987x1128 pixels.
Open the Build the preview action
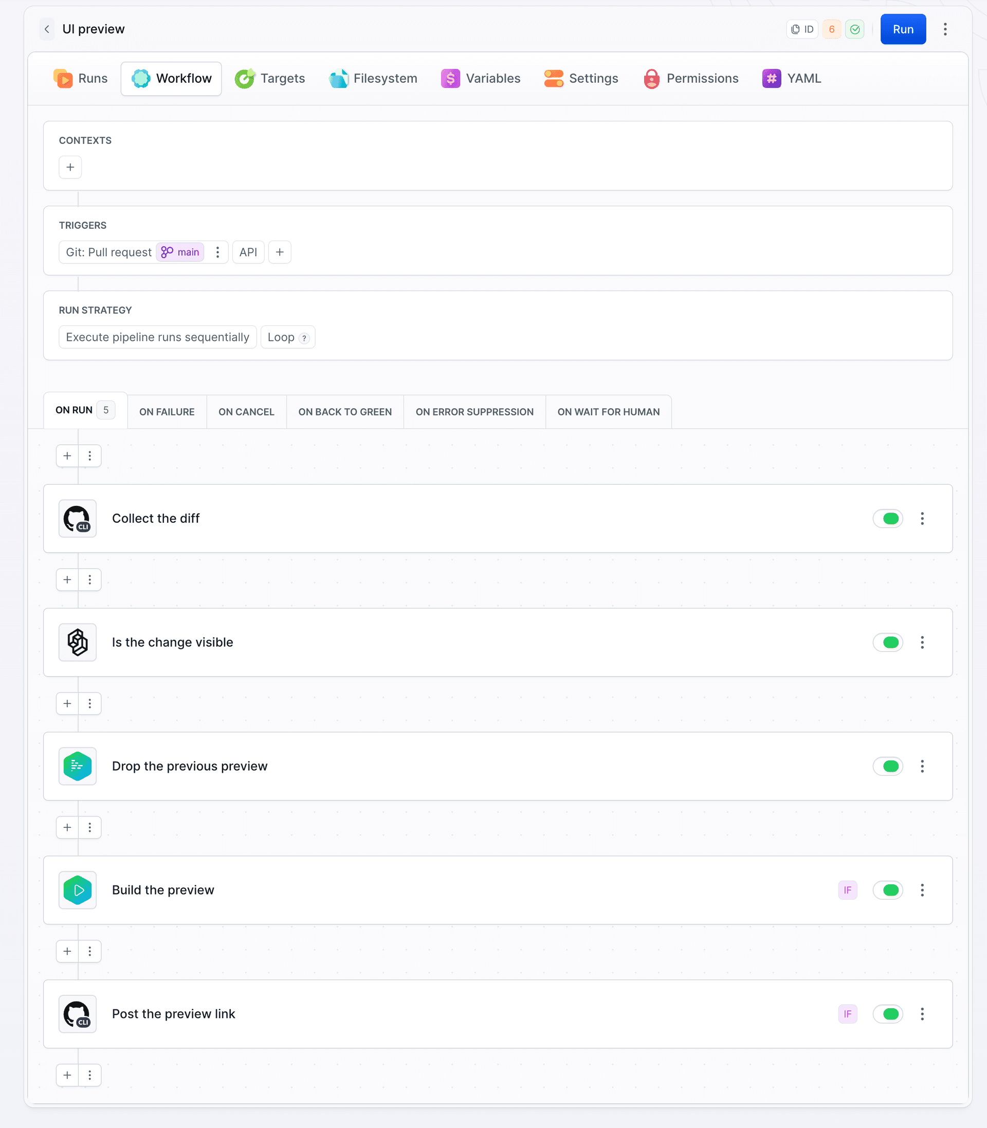pos(498,890)
